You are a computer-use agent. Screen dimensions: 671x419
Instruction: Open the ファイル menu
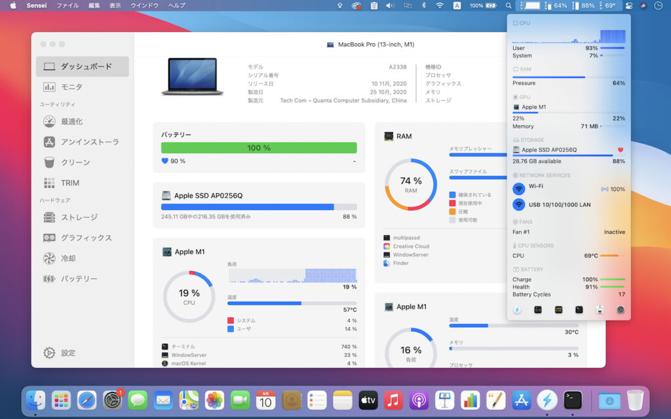(x=67, y=5)
